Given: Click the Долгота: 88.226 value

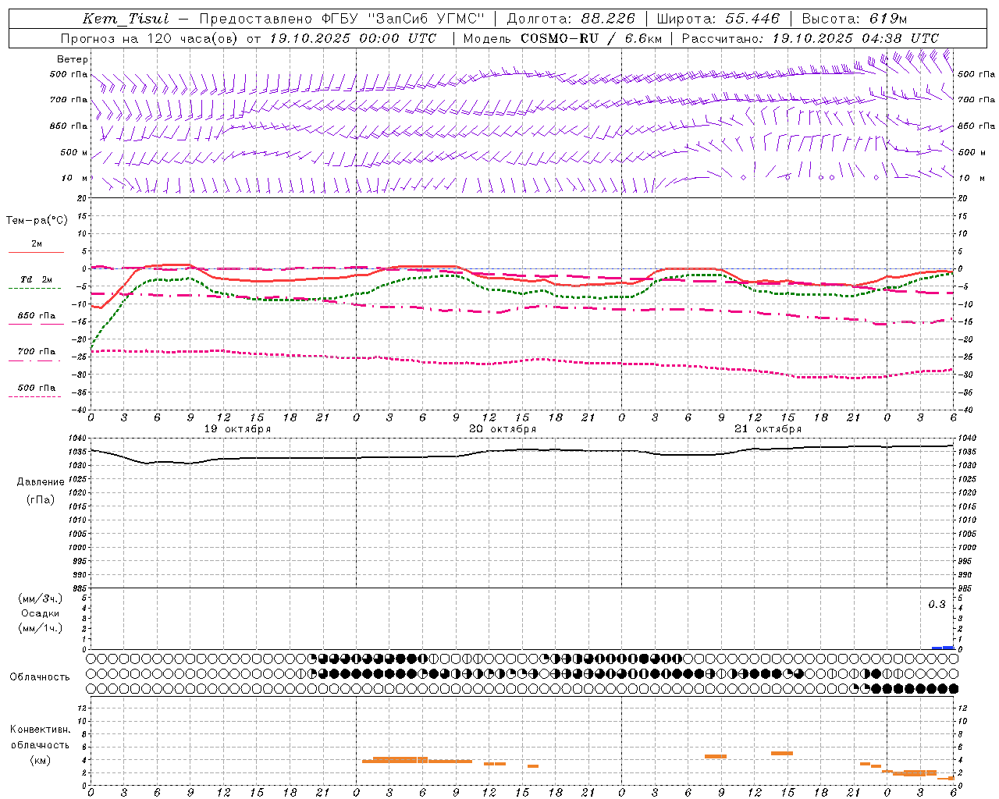Looking at the screenshot, I should pos(571,20).
